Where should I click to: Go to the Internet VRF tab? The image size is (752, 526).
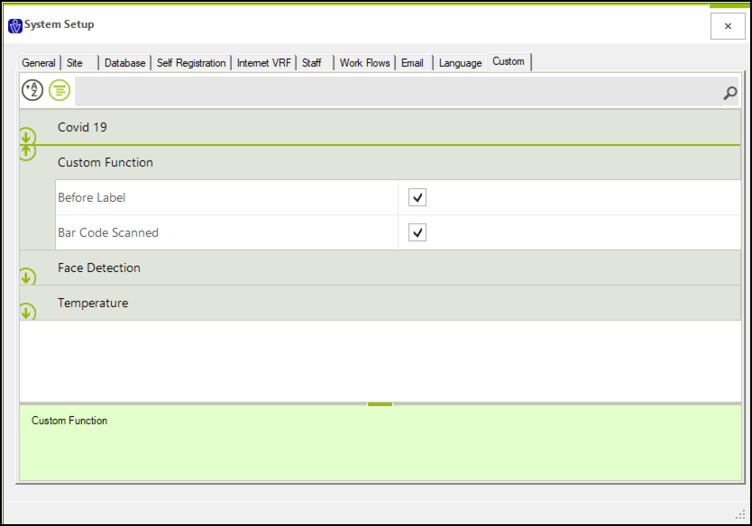pyautogui.click(x=264, y=63)
